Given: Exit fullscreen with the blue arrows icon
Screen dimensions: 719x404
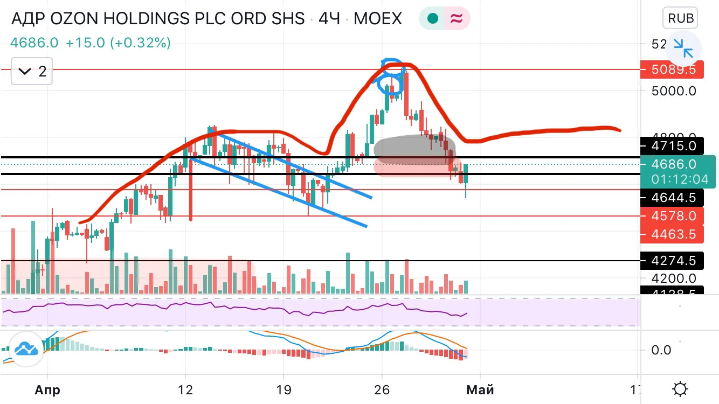Looking at the screenshot, I should coord(683,48).
